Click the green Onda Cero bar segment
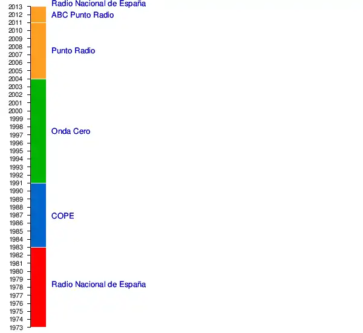The image size is (363, 333). click(x=38, y=131)
